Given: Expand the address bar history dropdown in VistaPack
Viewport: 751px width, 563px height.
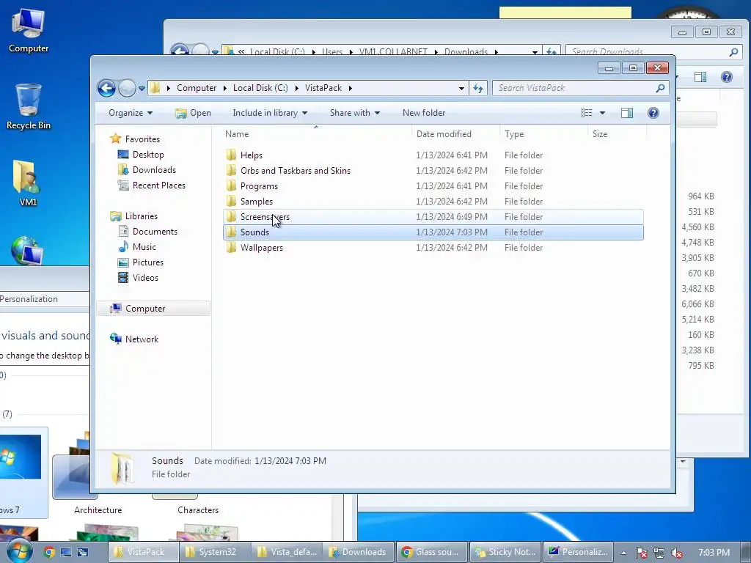Looking at the screenshot, I should click(x=461, y=88).
